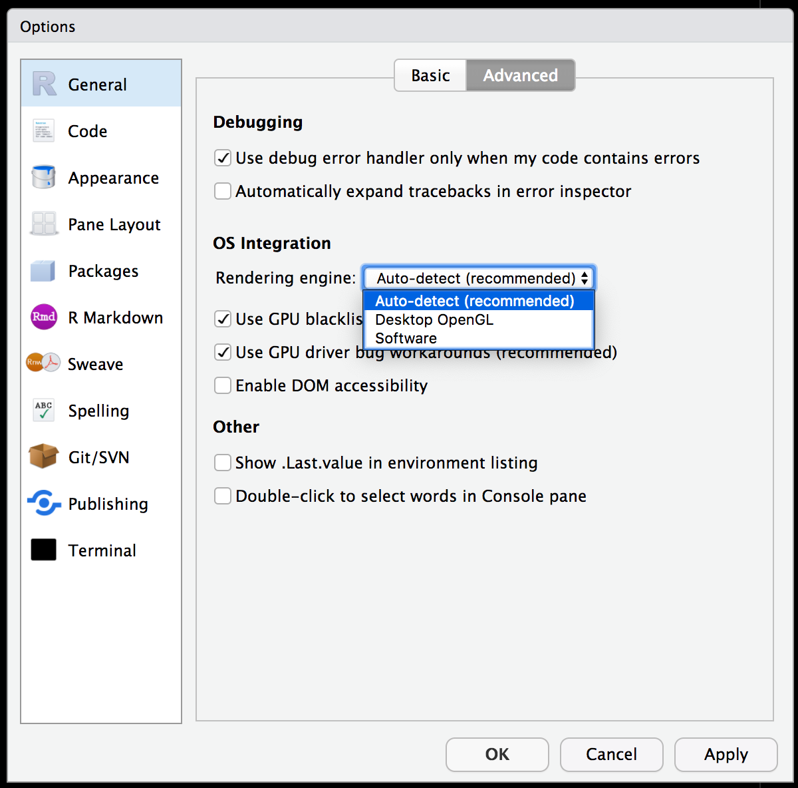Enable DOM accessibility checkbox
This screenshot has width=798, height=788.
coord(223,386)
